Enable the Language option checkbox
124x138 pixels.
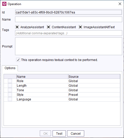10,99
